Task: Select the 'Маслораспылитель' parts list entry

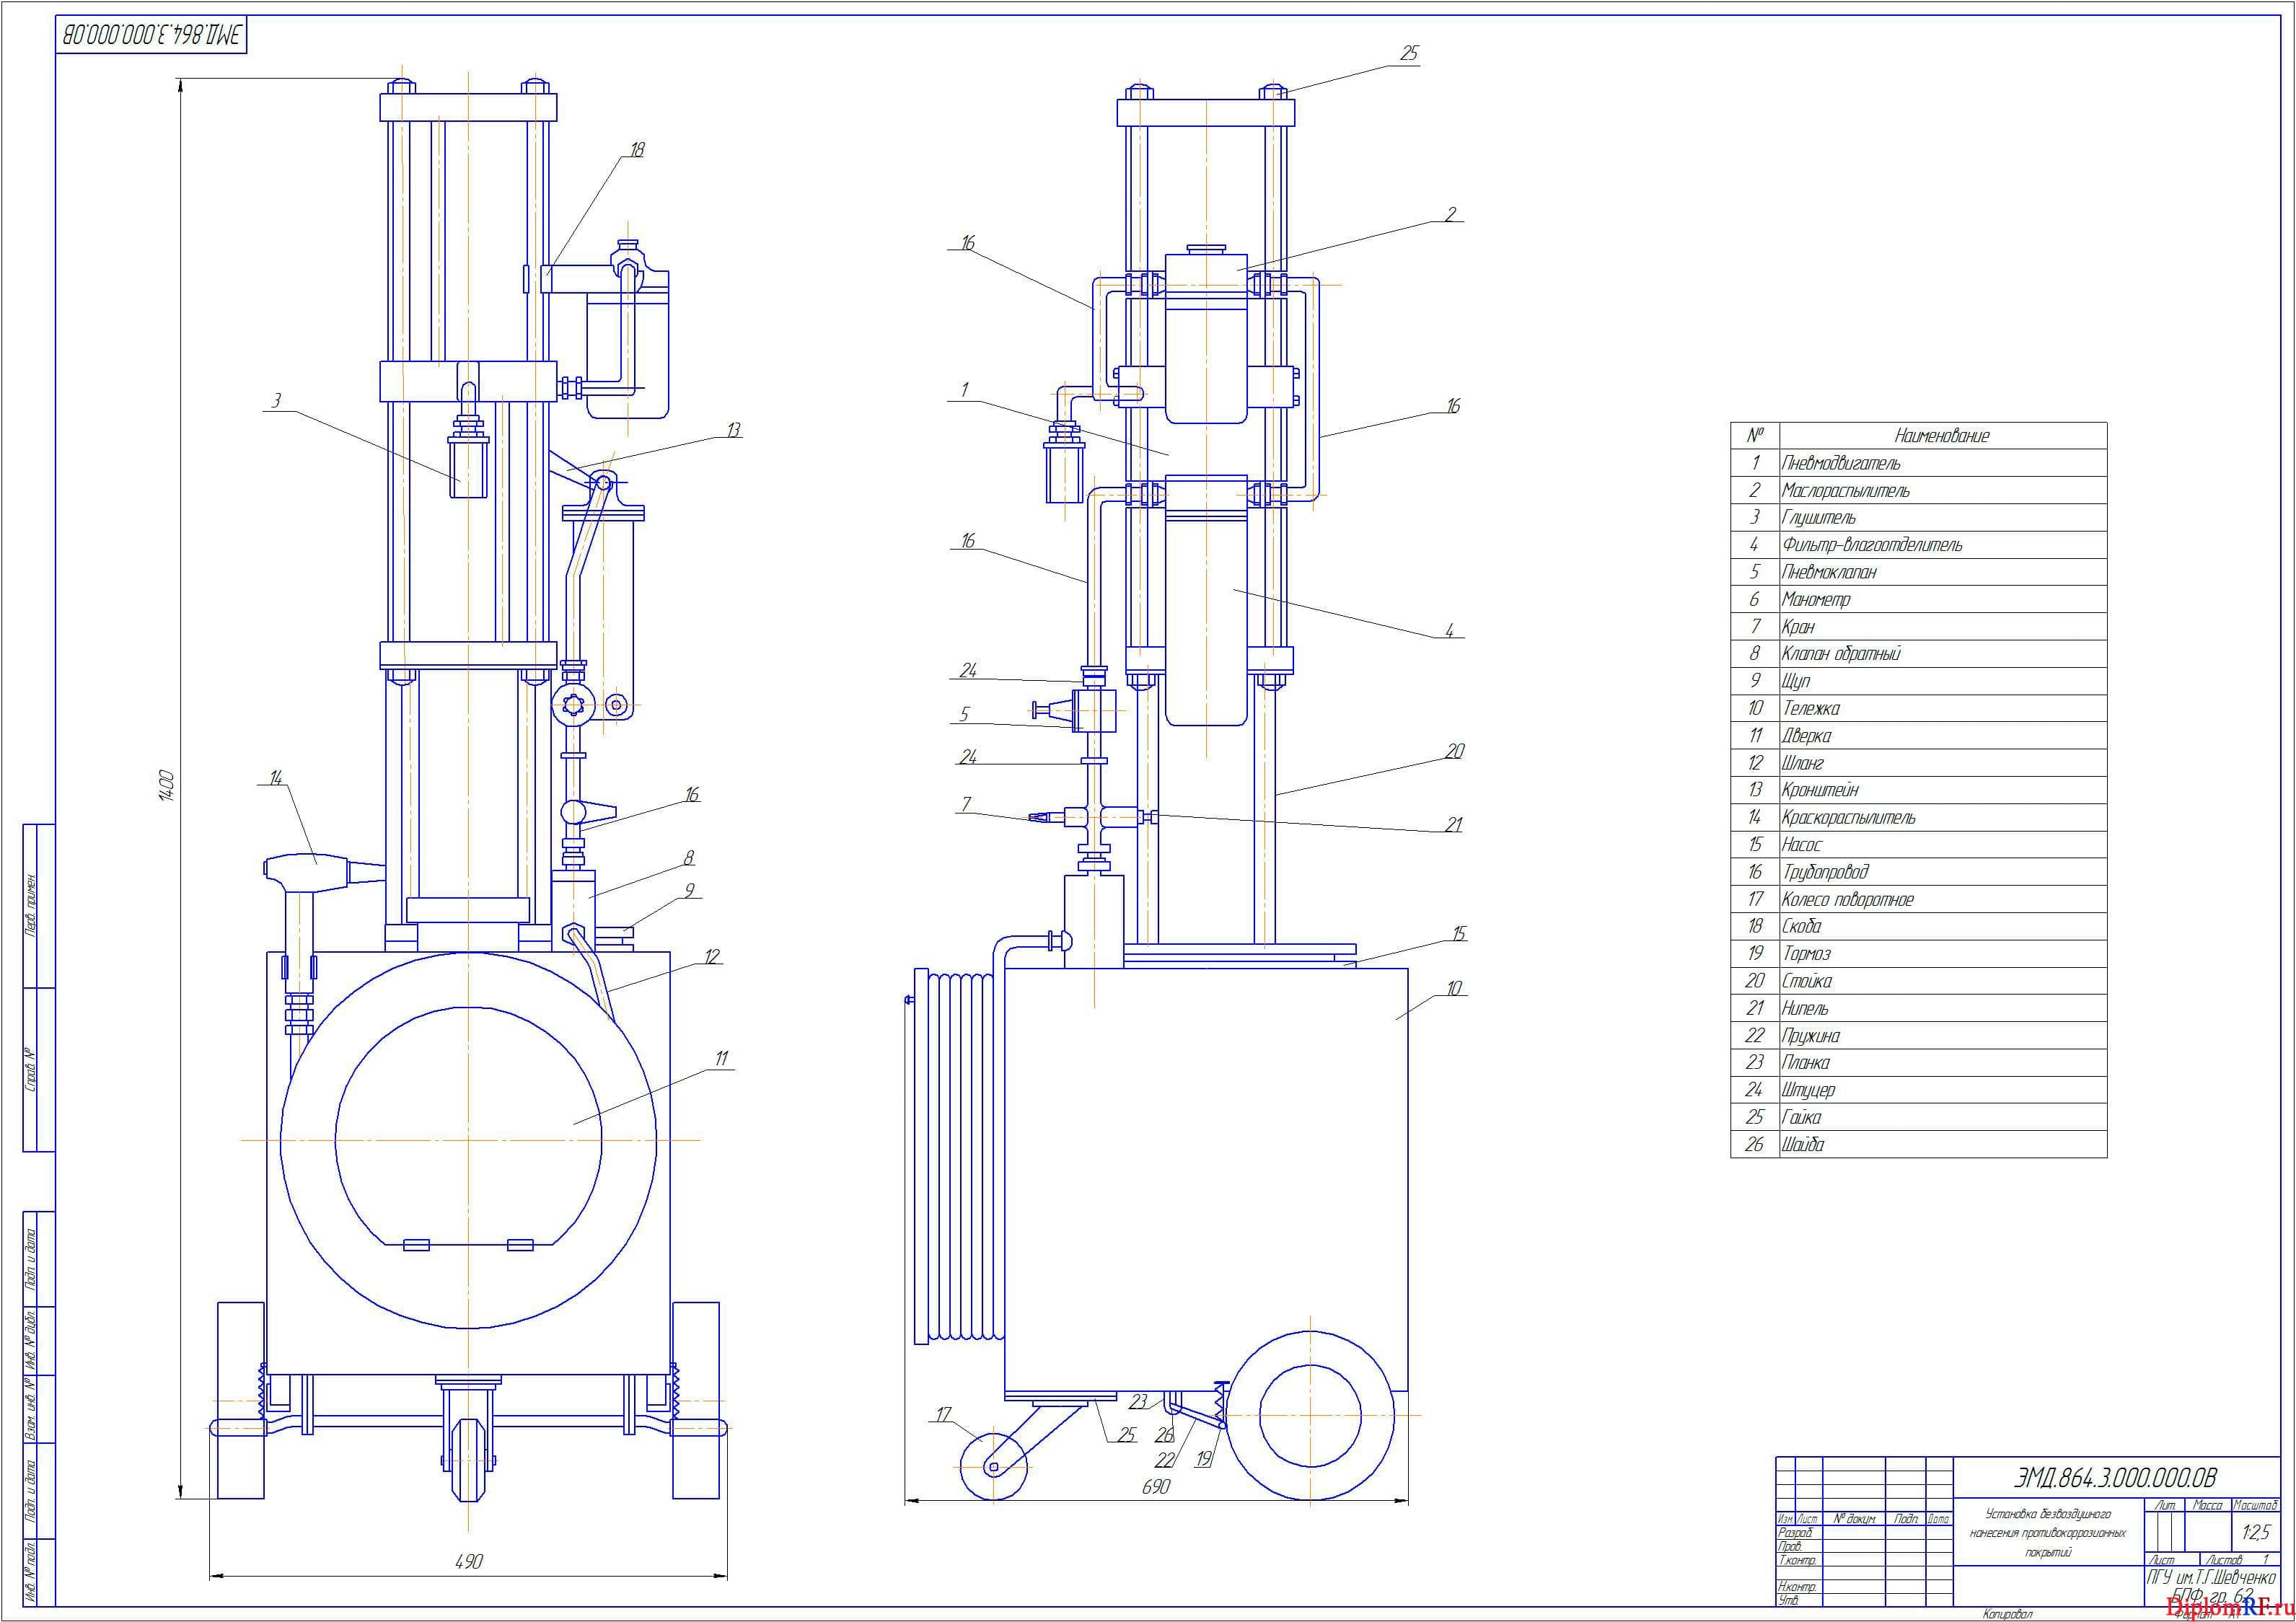Action: pos(1918,490)
